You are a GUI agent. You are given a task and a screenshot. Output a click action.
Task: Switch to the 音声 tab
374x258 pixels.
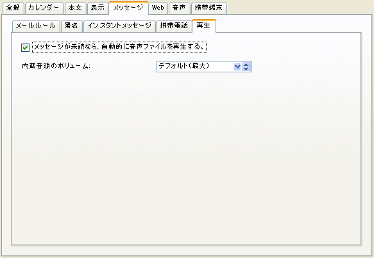tap(179, 8)
